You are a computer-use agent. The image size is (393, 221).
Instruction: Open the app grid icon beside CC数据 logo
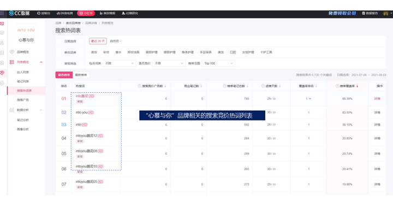[2, 13]
